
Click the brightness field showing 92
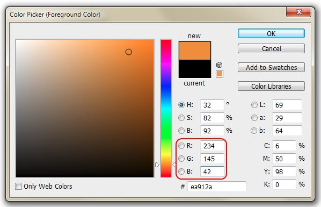212,131
